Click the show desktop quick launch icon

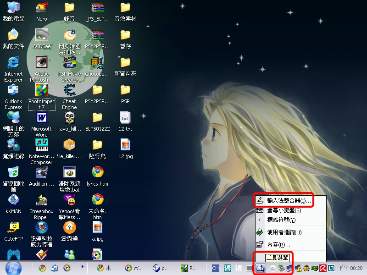[x=54, y=268]
